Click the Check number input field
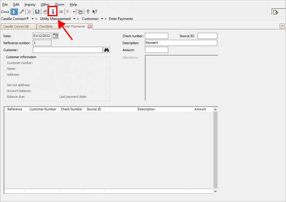Image resolution: width=286 pixels, height=202 pixels. pyautogui.click(x=156, y=36)
